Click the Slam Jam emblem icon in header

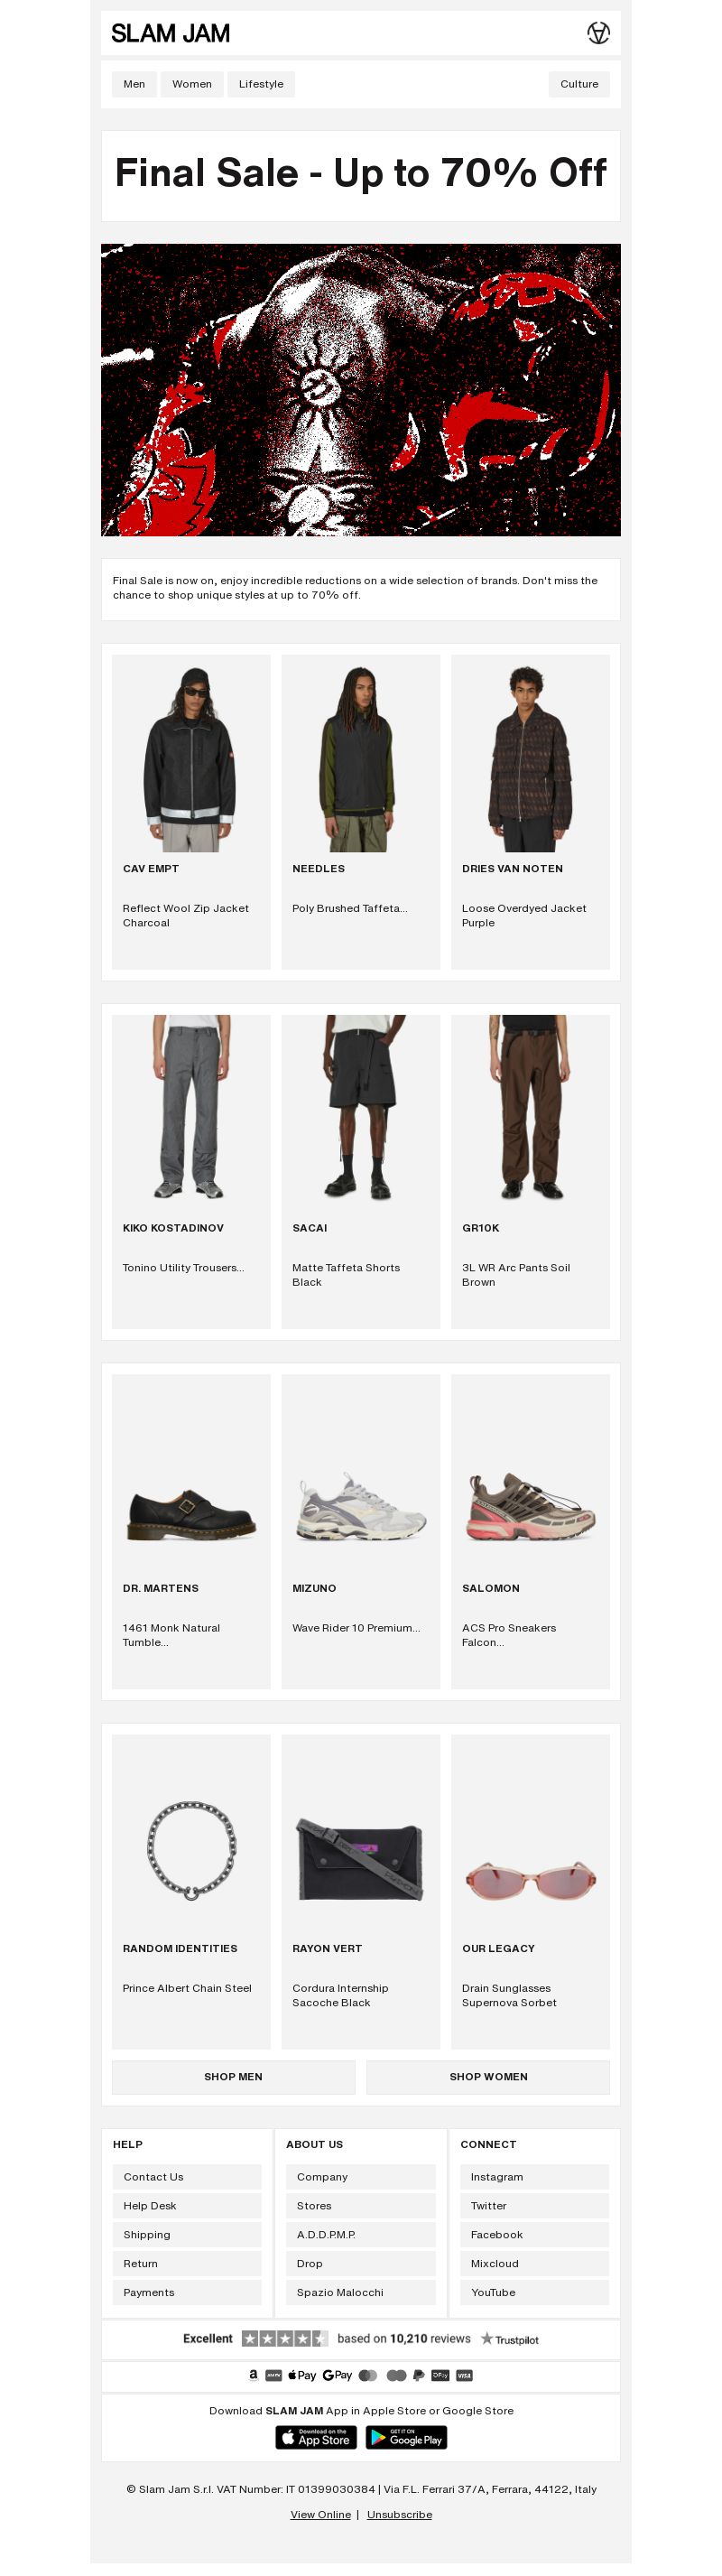598,33
